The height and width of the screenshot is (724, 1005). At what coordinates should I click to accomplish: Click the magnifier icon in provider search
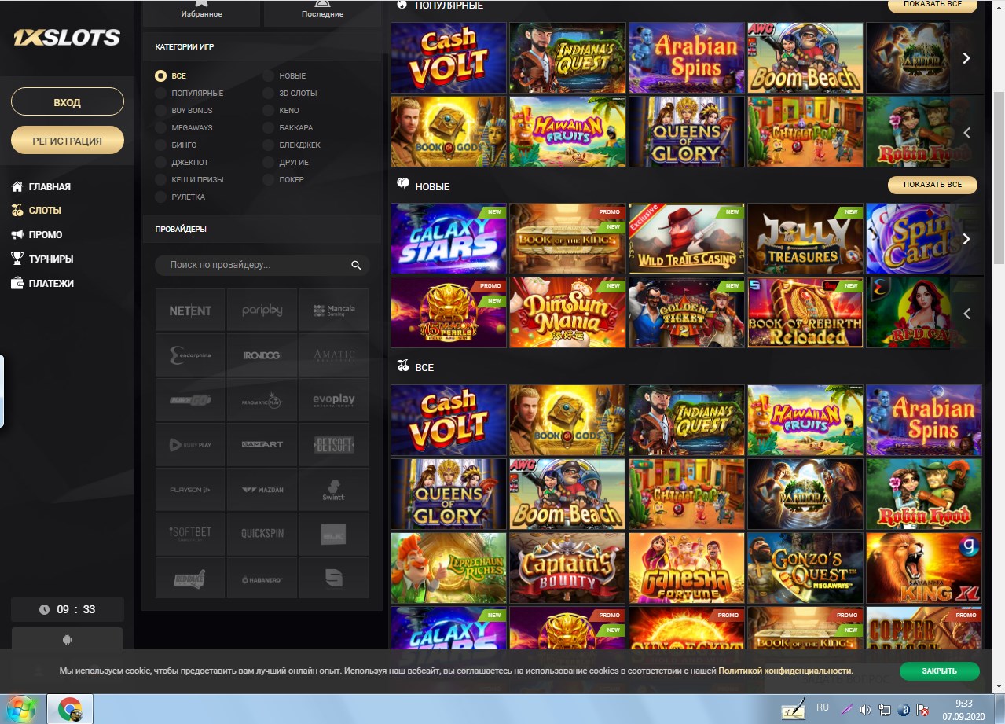coord(356,266)
